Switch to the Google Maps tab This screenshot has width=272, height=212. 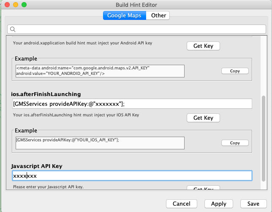click(x=125, y=16)
